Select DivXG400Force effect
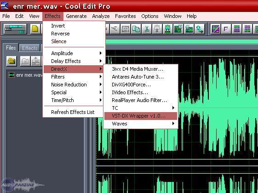Viewport: 258px width, 193px height. tap(141, 85)
